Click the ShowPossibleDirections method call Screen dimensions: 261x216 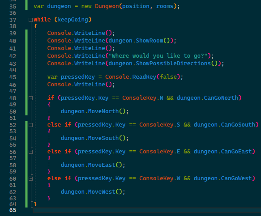coord(173,64)
